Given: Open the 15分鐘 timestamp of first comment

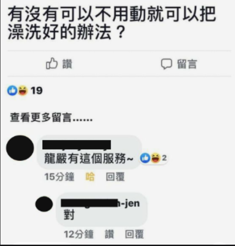Looking at the screenshot, I should pos(59,177).
